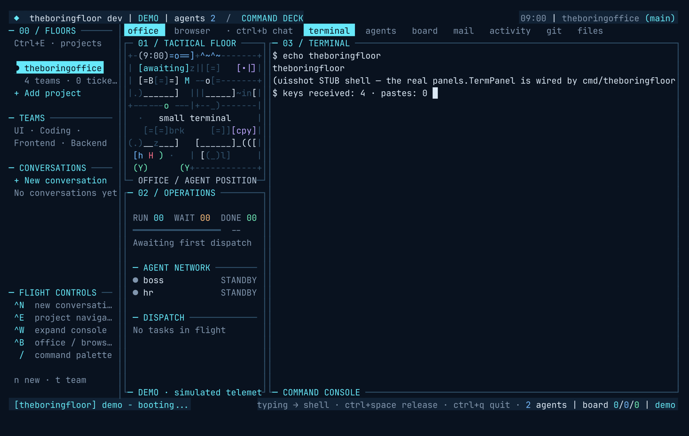Open the agents tab
Image resolution: width=689 pixels, height=436 pixels.
tap(381, 31)
